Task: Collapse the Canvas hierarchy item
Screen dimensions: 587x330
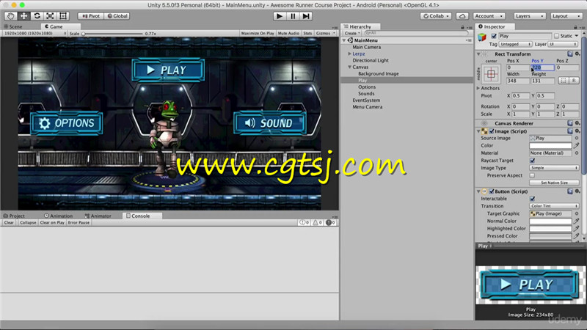Action: 350,67
